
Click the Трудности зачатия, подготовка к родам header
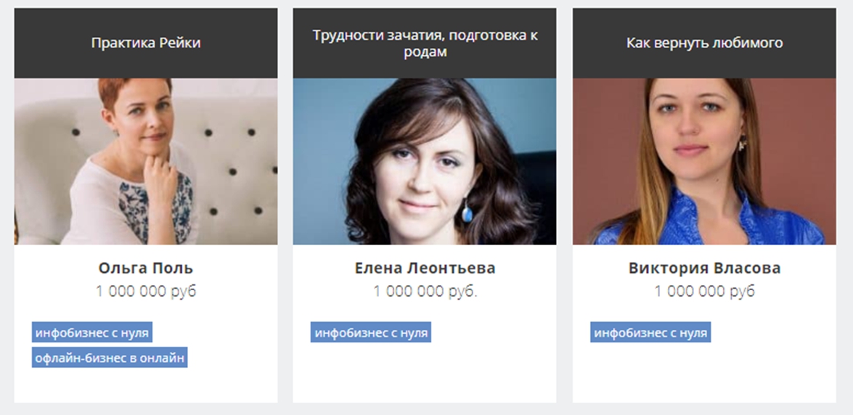[425, 43]
